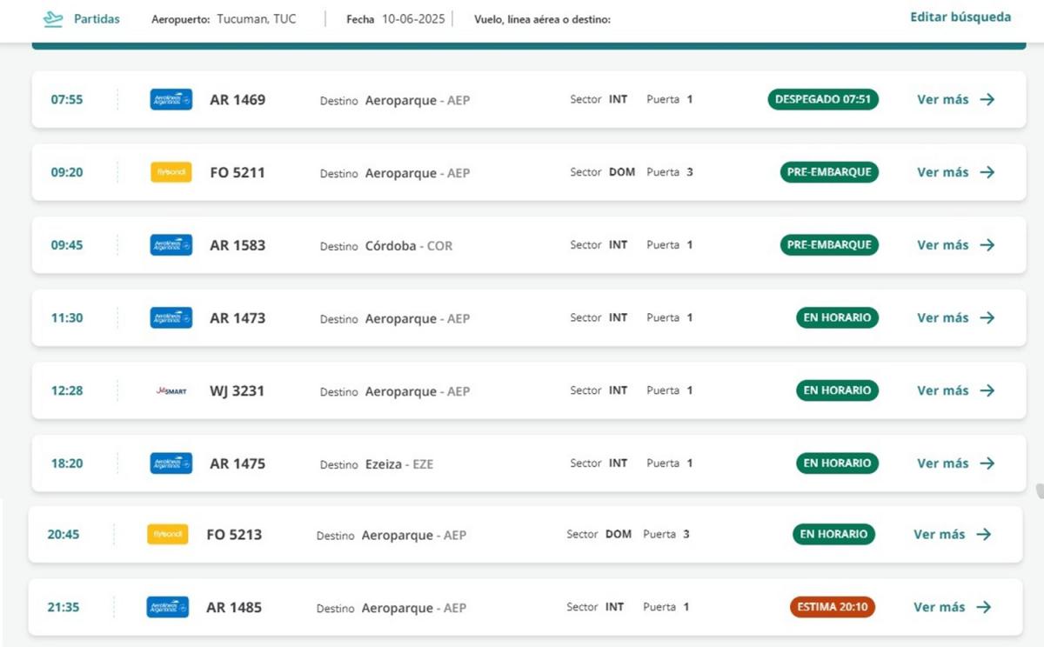This screenshot has height=647, width=1044.
Task: Open Editar búsqueda to change search
Action: (x=960, y=17)
